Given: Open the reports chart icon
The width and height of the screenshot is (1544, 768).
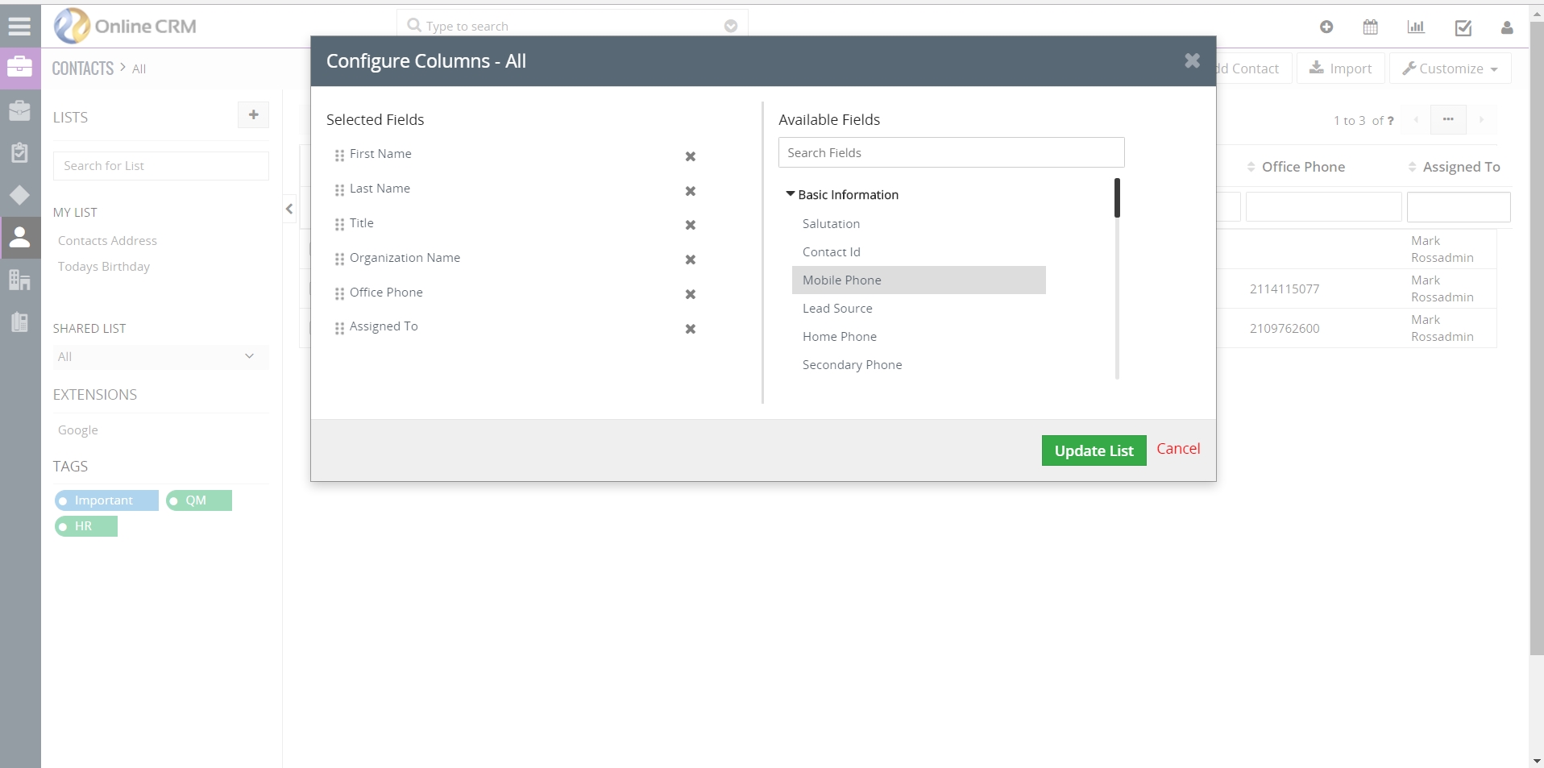Looking at the screenshot, I should click(x=1416, y=27).
